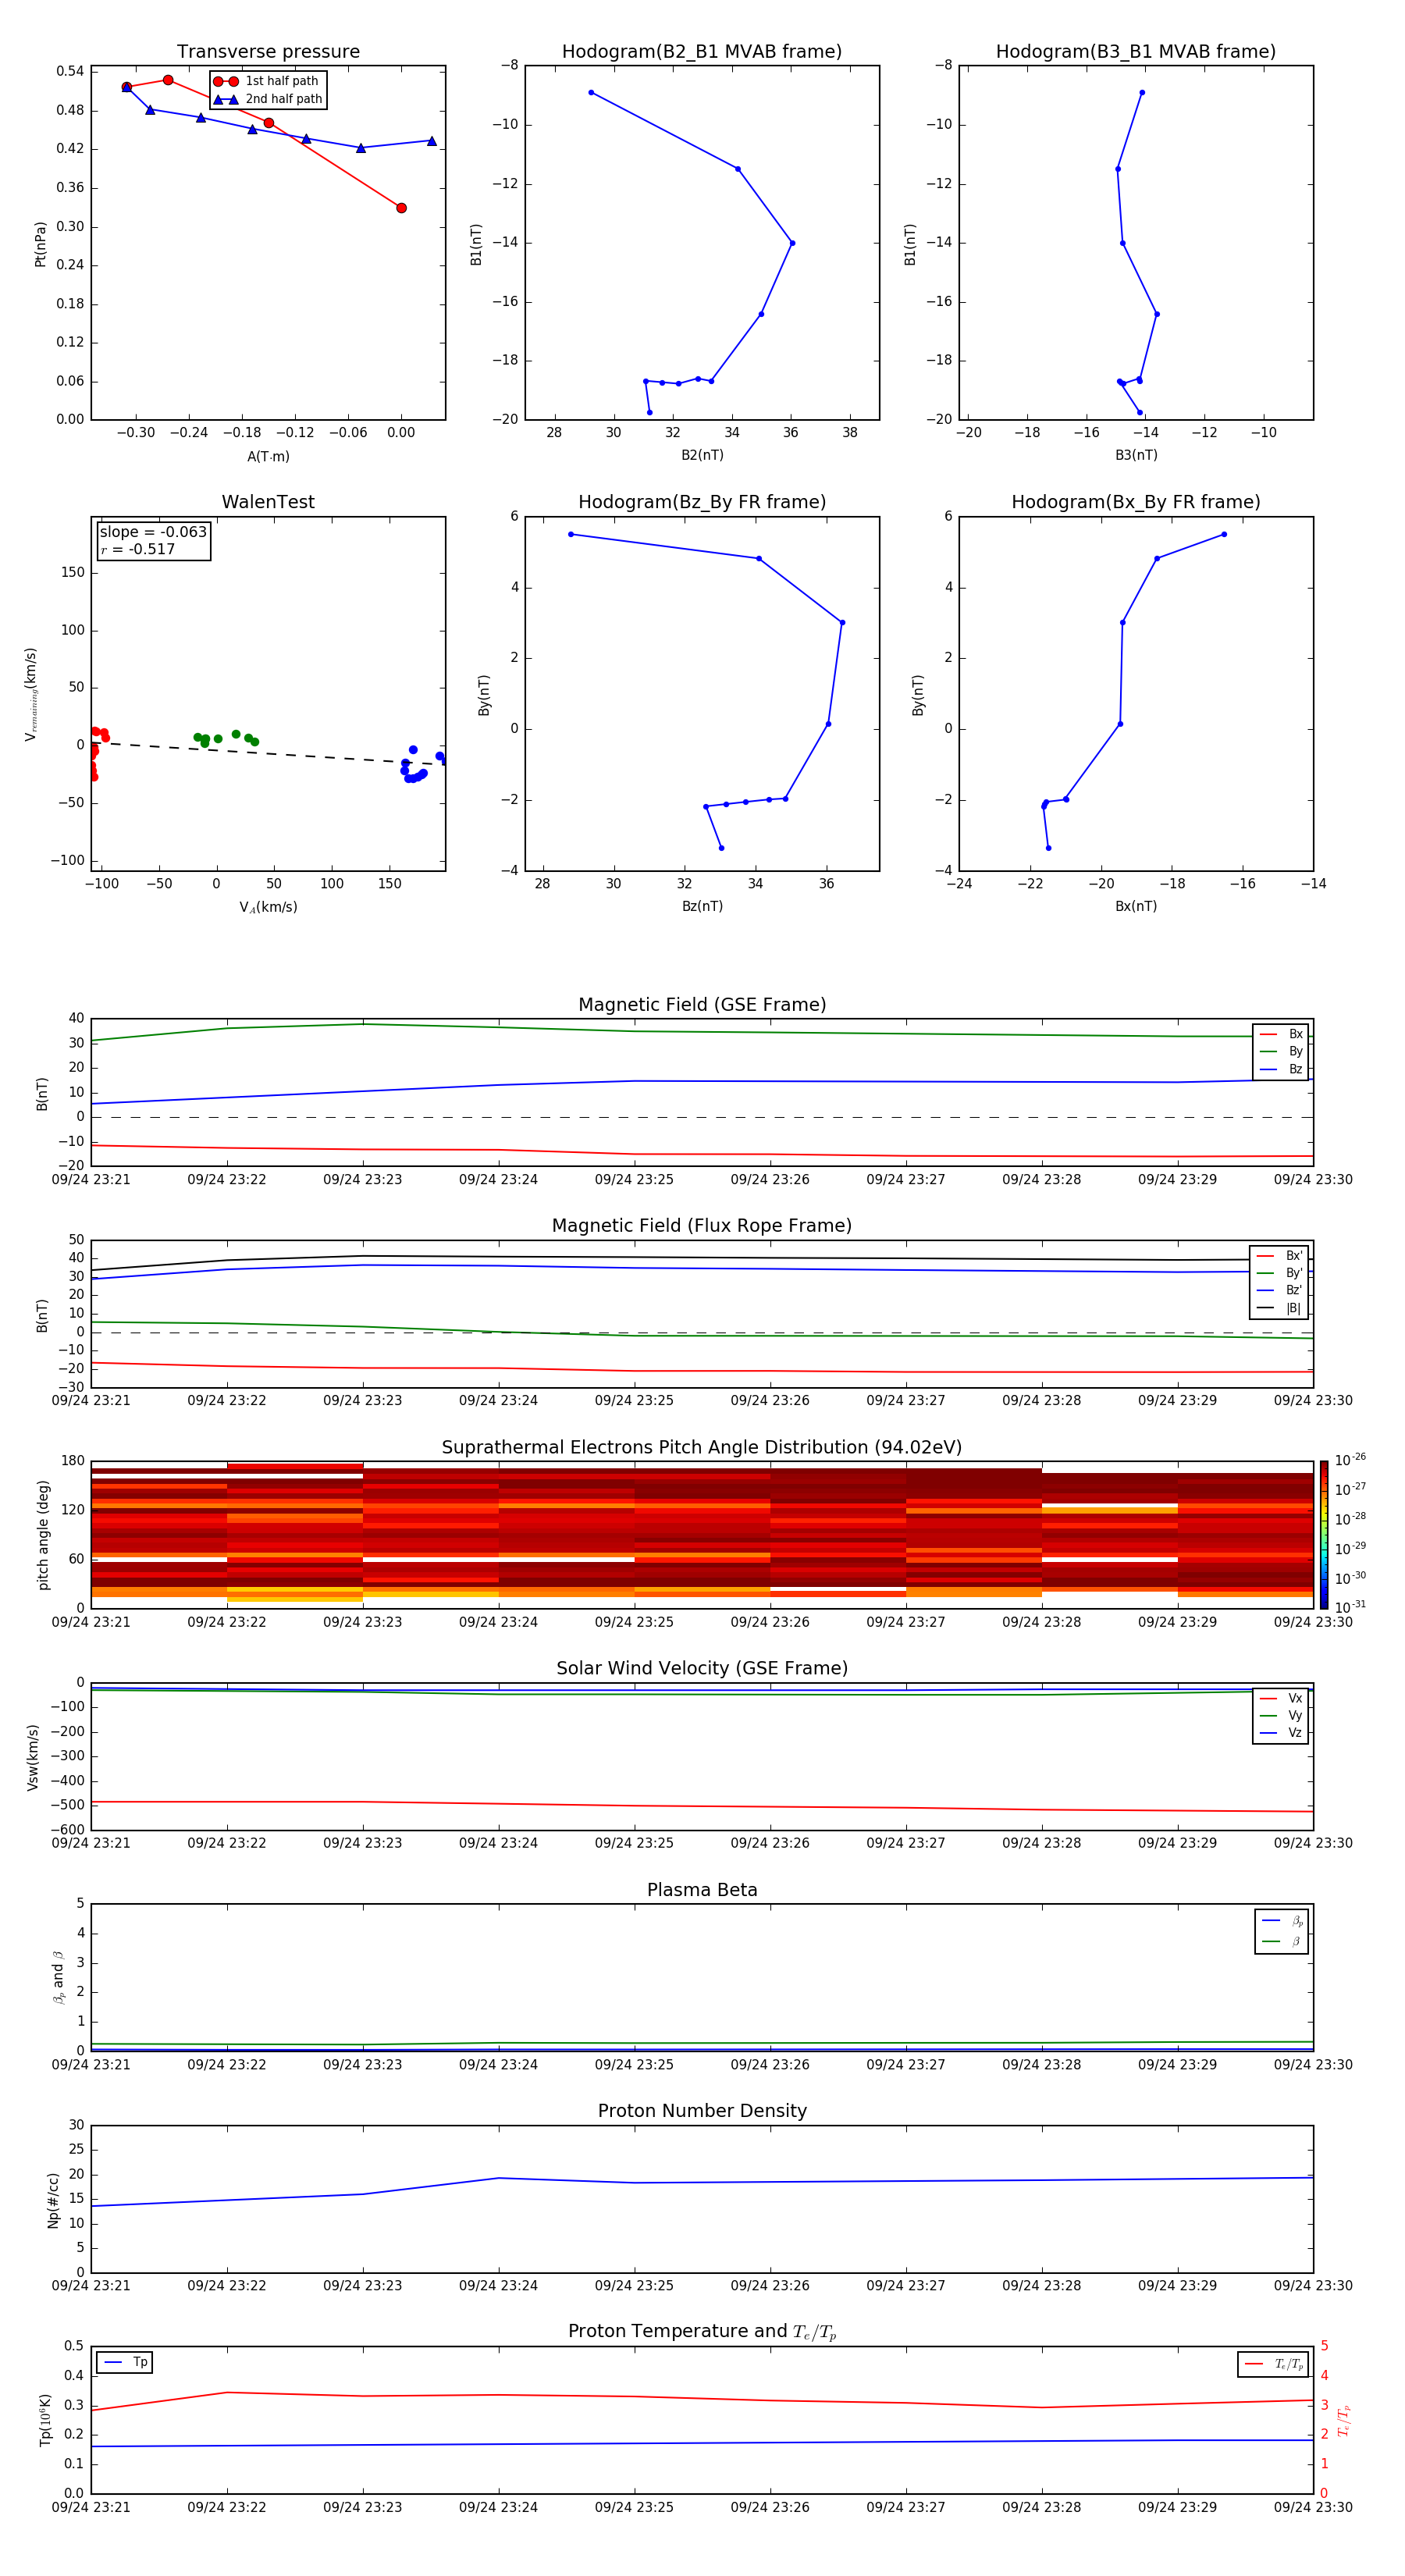Click the βp entry in Plasma Beta legend
Image resolution: width=1405 pixels, height=2576 pixels.
pos(1282,1921)
